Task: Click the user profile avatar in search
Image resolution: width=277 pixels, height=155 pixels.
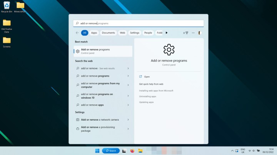Action: (x=199, y=33)
